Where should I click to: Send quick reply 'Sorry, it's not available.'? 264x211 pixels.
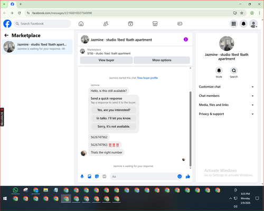(114, 127)
